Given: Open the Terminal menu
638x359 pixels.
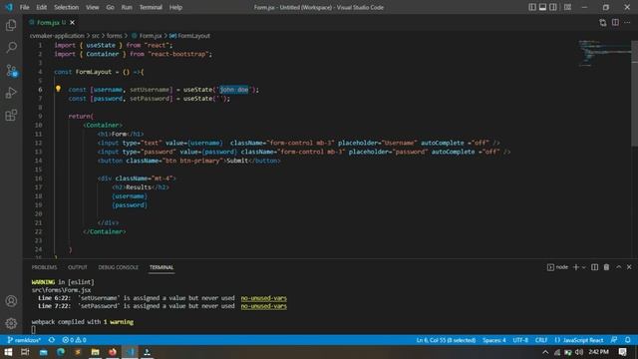Looking at the screenshot, I should [151, 7].
